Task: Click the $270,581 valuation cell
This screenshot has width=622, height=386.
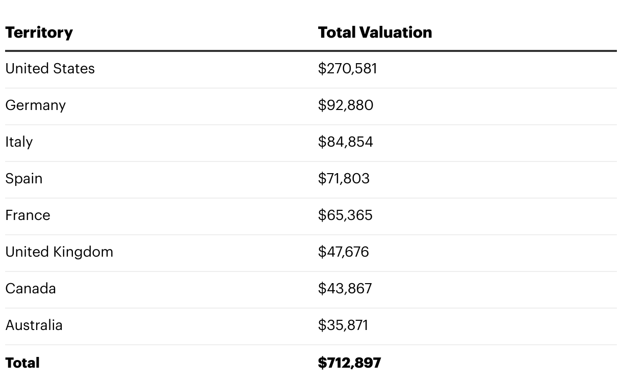Action: (347, 69)
